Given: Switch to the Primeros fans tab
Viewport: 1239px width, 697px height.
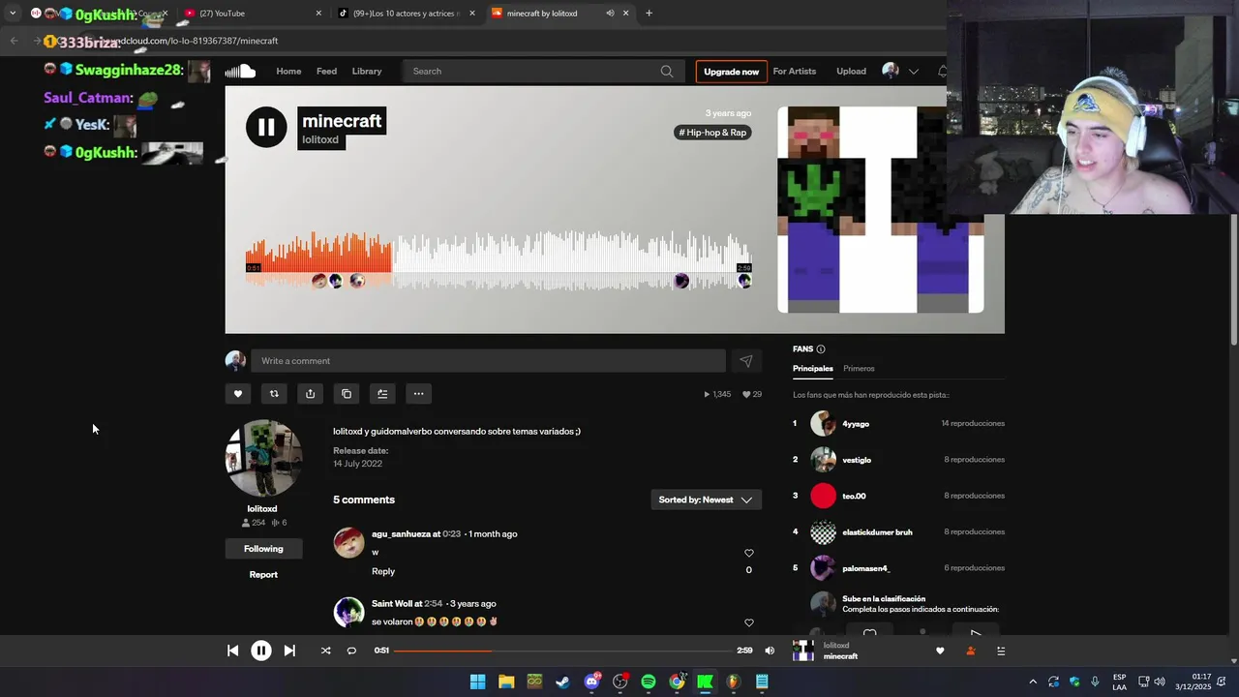Looking at the screenshot, I should (x=859, y=369).
